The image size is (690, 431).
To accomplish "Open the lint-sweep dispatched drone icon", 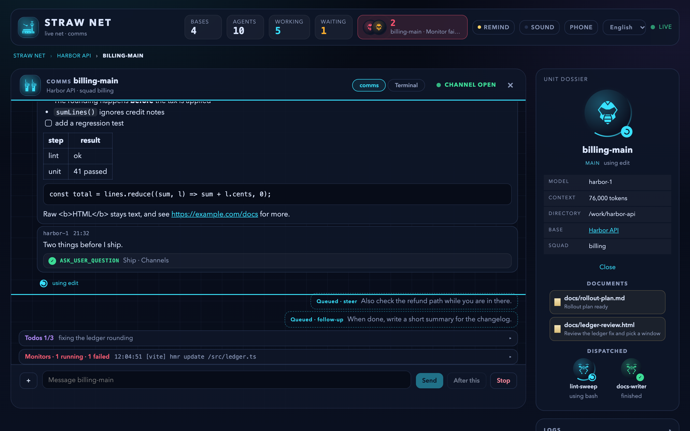I will [583, 369].
